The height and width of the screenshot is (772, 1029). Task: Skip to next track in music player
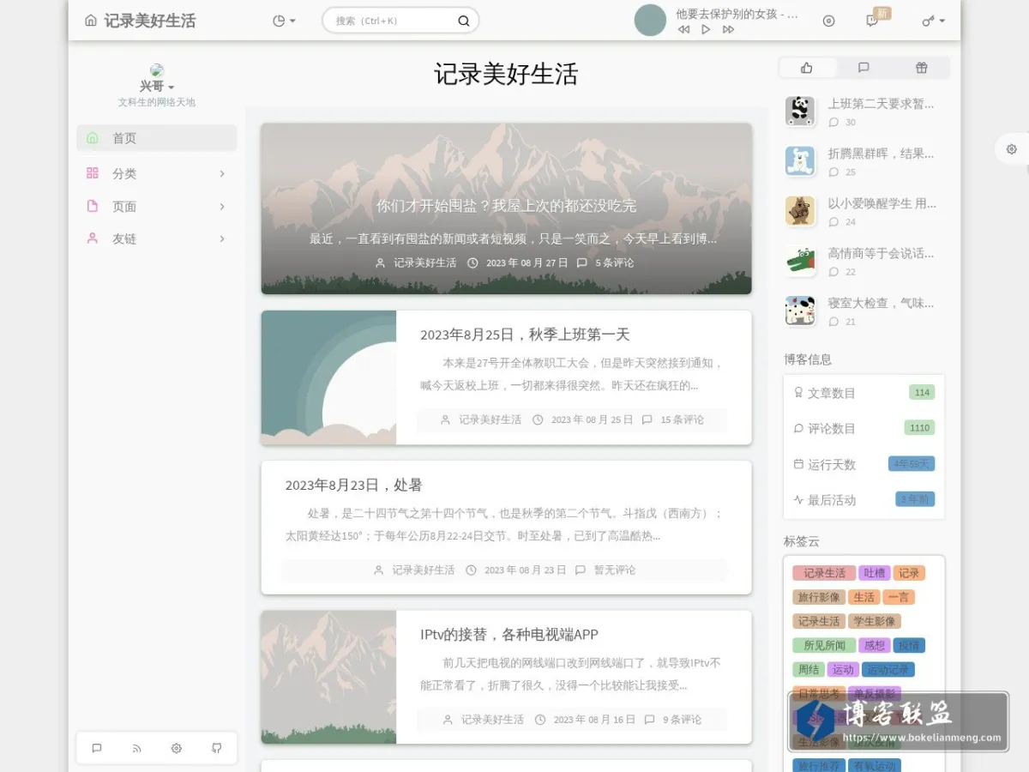[x=728, y=29]
